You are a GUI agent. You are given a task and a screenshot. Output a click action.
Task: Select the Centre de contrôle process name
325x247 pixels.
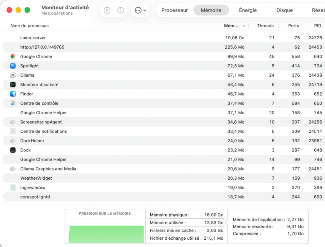pos(39,103)
